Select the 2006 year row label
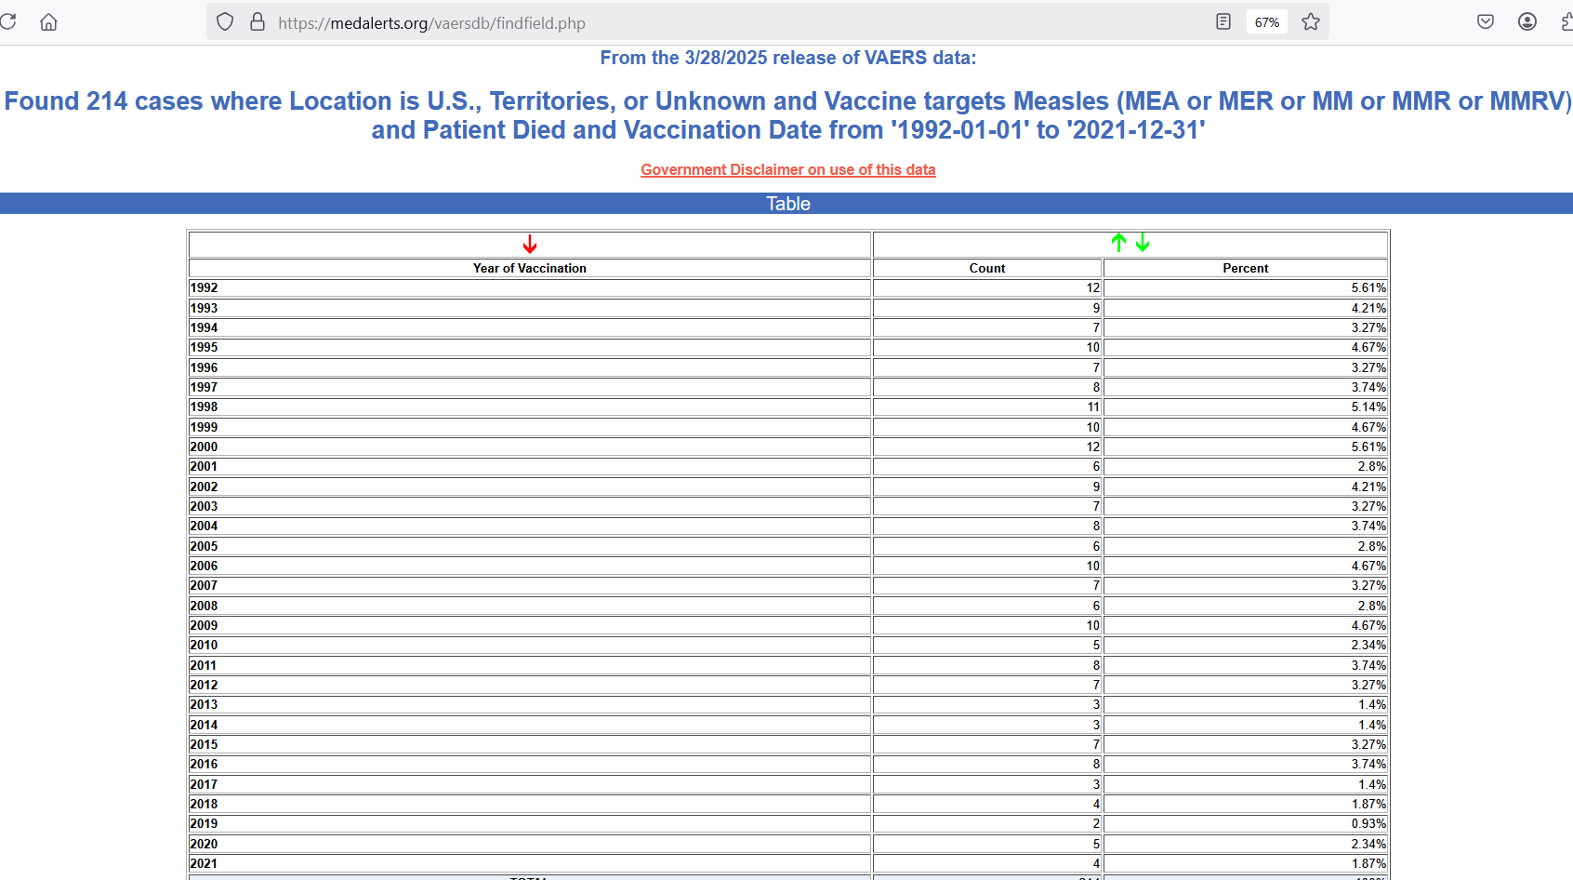Image resolution: width=1573 pixels, height=880 pixels. tap(204, 566)
